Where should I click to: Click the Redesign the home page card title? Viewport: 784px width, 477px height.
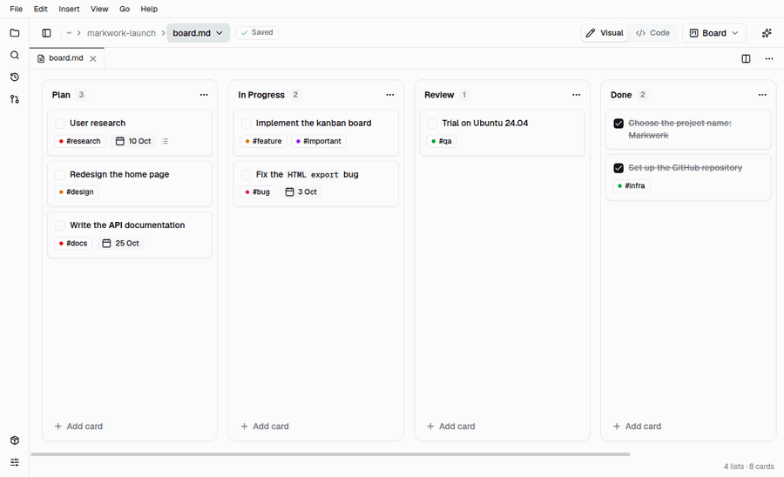tap(119, 174)
